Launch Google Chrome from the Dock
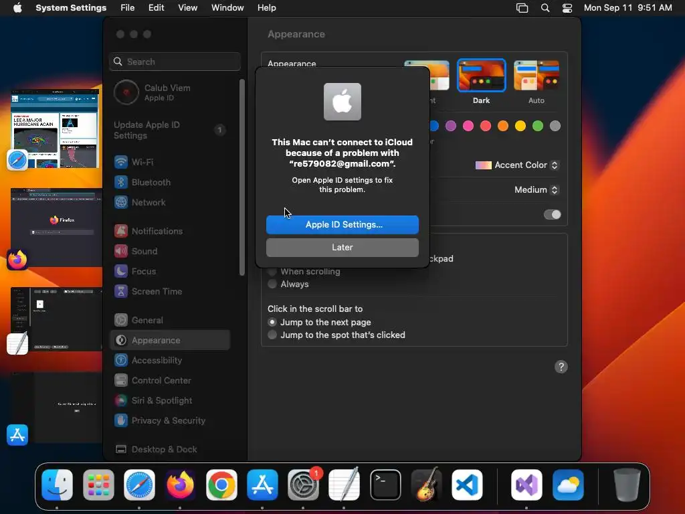Image resolution: width=685 pixels, height=514 pixels. 221,485
